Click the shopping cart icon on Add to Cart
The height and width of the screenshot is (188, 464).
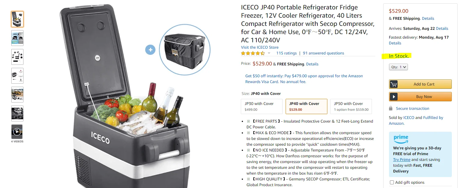tap(394, 84)
